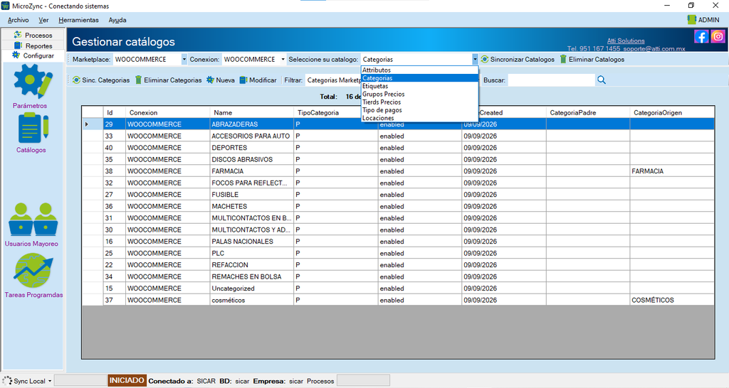Click the INICIADO status button
Viewport: 729px width, 388px height.
(127, 381)
